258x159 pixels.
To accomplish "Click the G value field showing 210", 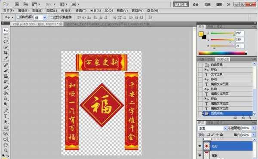I will [240, 40].
